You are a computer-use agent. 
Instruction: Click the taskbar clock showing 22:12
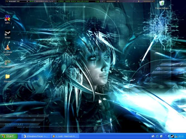181,136
